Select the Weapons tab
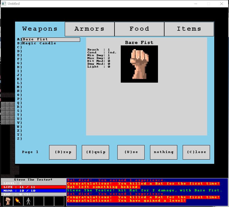The width and height of the screenshot is (229, 207). pos(40,29)
